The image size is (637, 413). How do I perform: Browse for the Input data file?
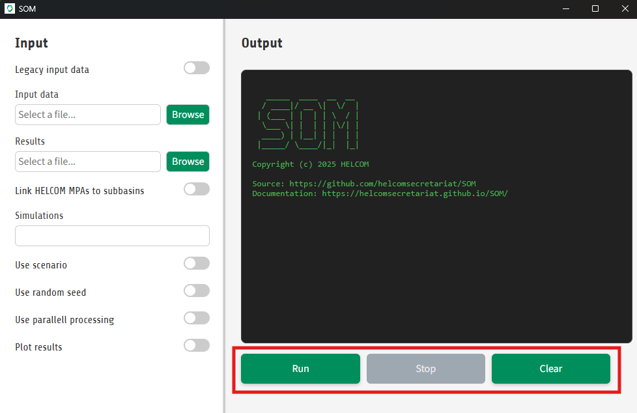[x=188, y=115]
